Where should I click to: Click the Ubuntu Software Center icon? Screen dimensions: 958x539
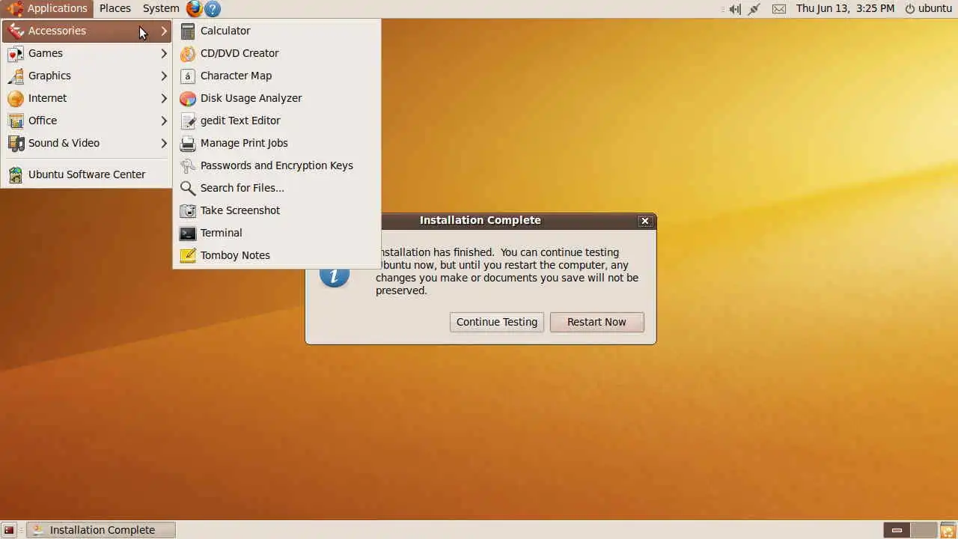tap(16, 174)
